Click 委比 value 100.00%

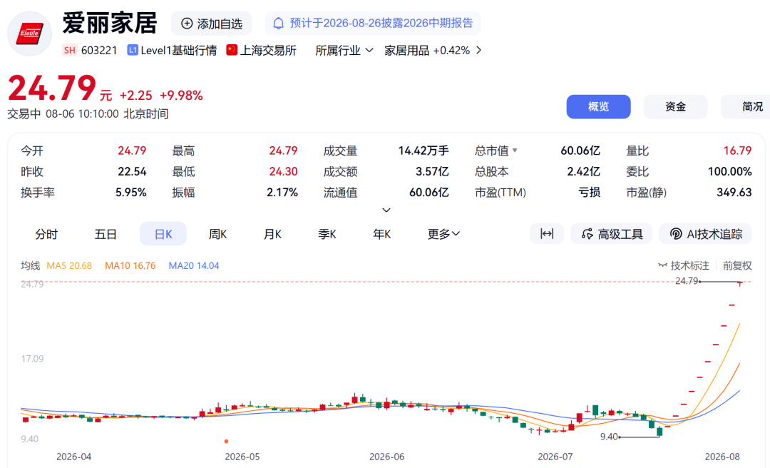(x=730, y=171)
